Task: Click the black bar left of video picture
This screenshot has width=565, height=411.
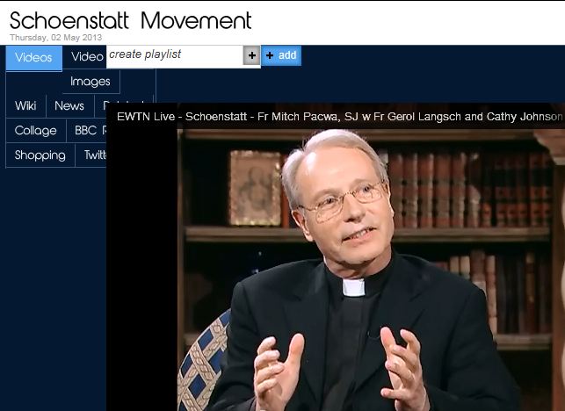Action: pyautogui.click(x=142, y=270)
